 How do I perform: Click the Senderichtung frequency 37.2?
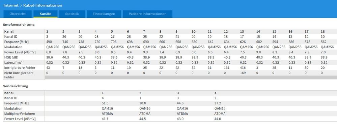(218, 103)
